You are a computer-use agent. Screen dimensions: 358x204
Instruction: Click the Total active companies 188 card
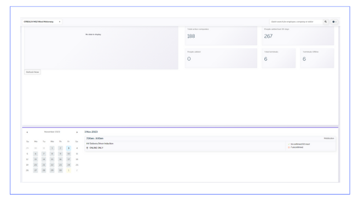tap(221, 36)
